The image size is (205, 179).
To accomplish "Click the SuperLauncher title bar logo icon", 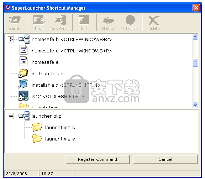I will [x=8, y=7].
